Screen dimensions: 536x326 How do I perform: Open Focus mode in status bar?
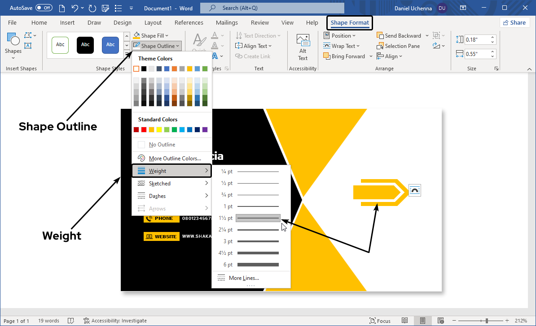380,321
